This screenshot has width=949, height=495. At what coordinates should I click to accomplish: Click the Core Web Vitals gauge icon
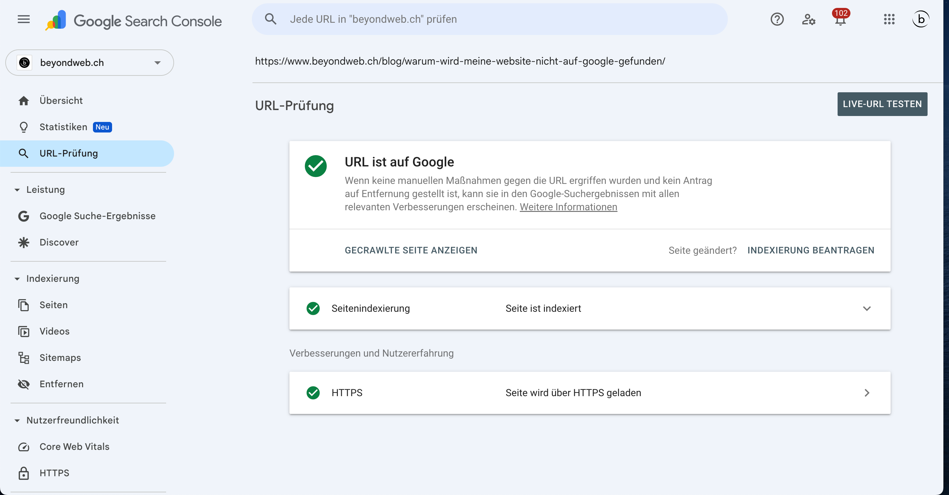click(x=24, y=447)
